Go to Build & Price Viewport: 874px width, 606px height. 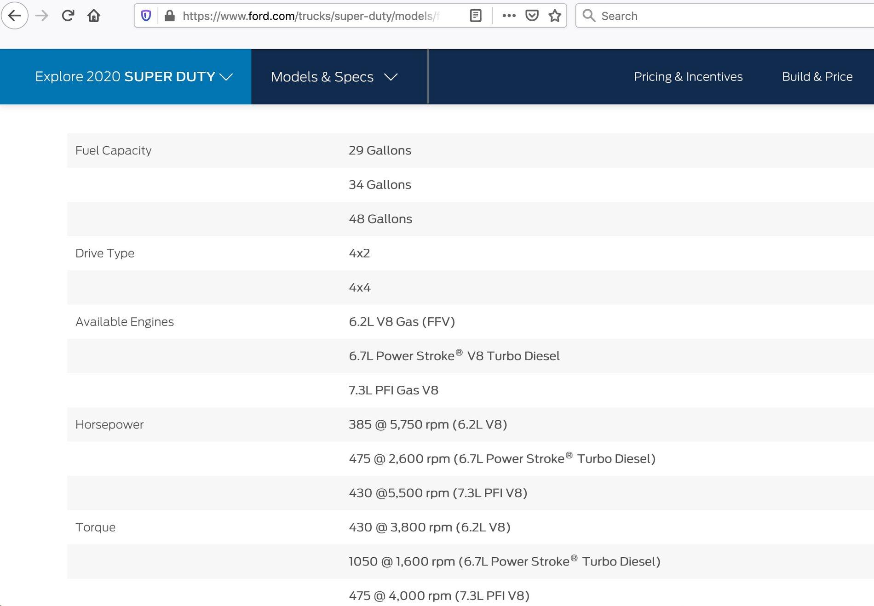pos(817,76)
